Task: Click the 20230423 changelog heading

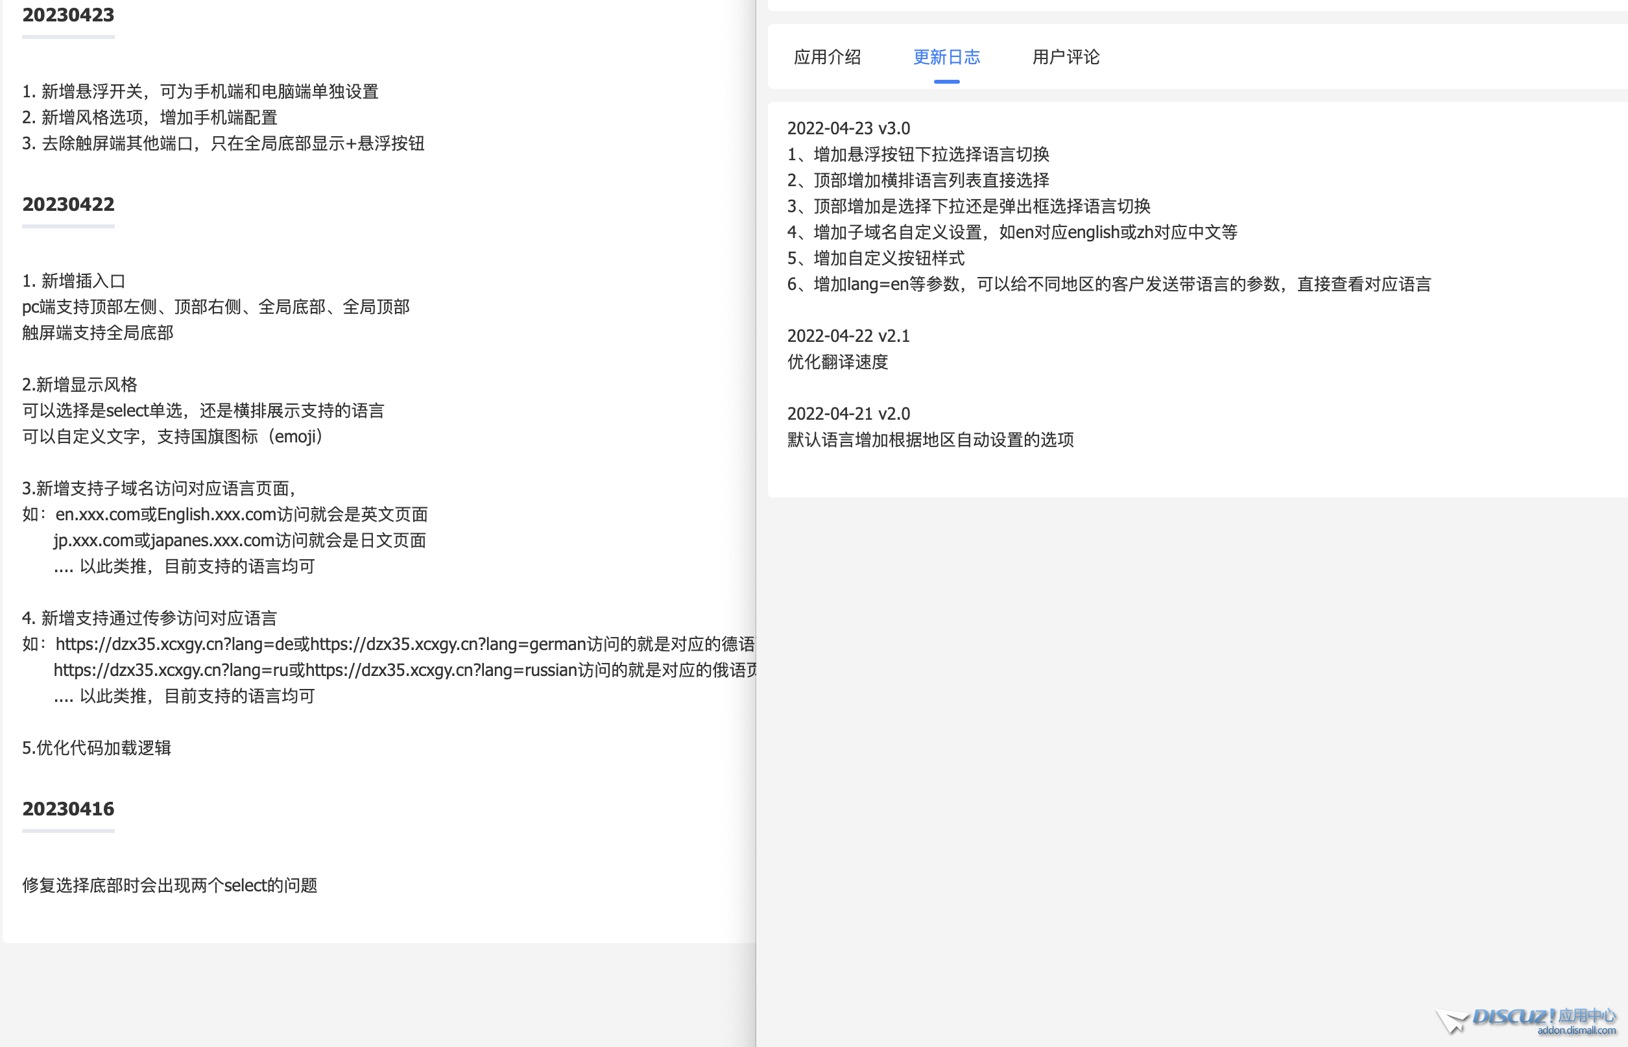Action: pos(68,15)
